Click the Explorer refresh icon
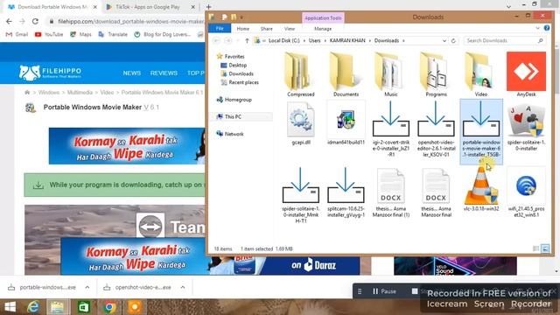The width and height of the screenshot is (560, 315). pos(453,41)
